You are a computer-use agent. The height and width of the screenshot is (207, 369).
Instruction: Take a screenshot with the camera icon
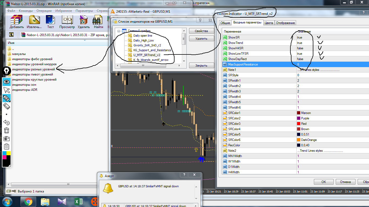(6, 139)
